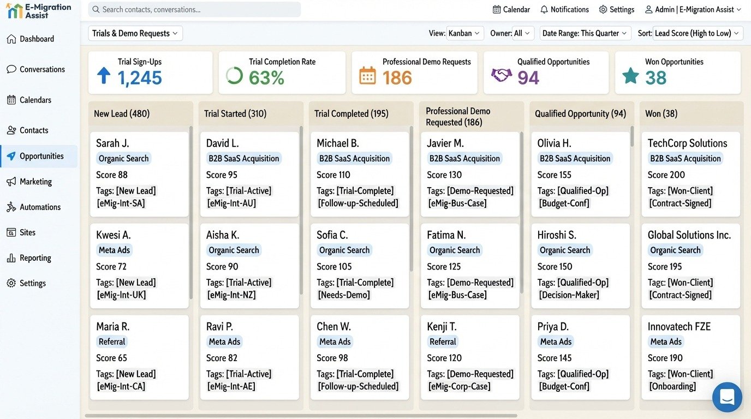Screen dimensions: 751x419
Task: Click the Notifications bell icon
Action: [544, 9]
